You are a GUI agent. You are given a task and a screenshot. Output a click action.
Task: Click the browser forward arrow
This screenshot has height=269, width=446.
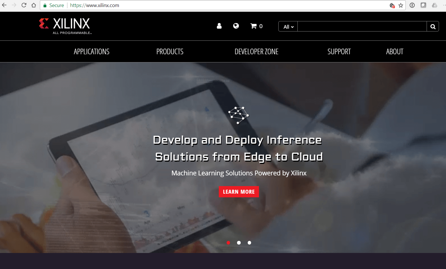(14, 5)
